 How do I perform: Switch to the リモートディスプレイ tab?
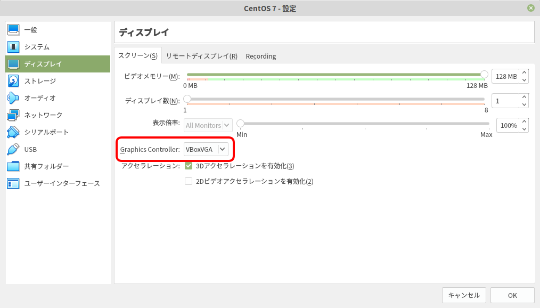tap(201, 56)
